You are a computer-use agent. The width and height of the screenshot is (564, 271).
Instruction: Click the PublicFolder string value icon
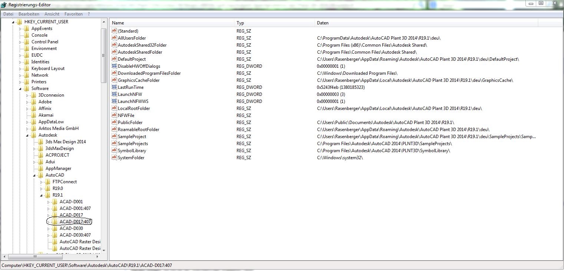(x=114, y=123)
